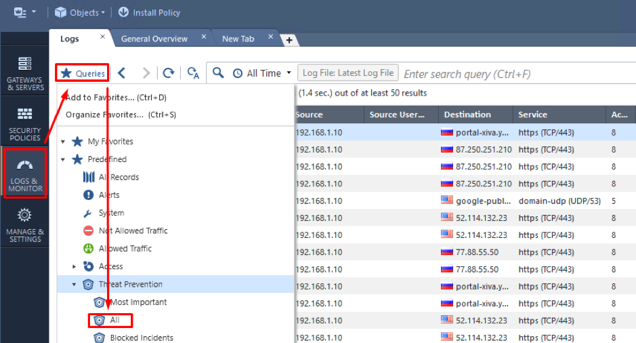Collapse the Threat Prevention tree node

[x=74, y=285]
